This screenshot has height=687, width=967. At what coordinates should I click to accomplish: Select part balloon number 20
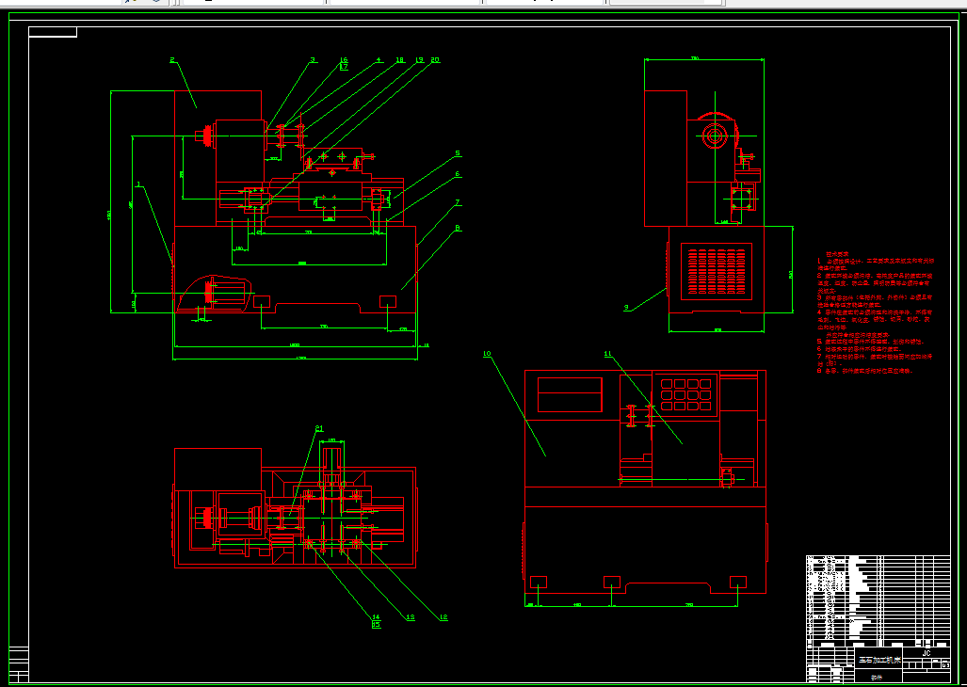(x=435, y=60)
